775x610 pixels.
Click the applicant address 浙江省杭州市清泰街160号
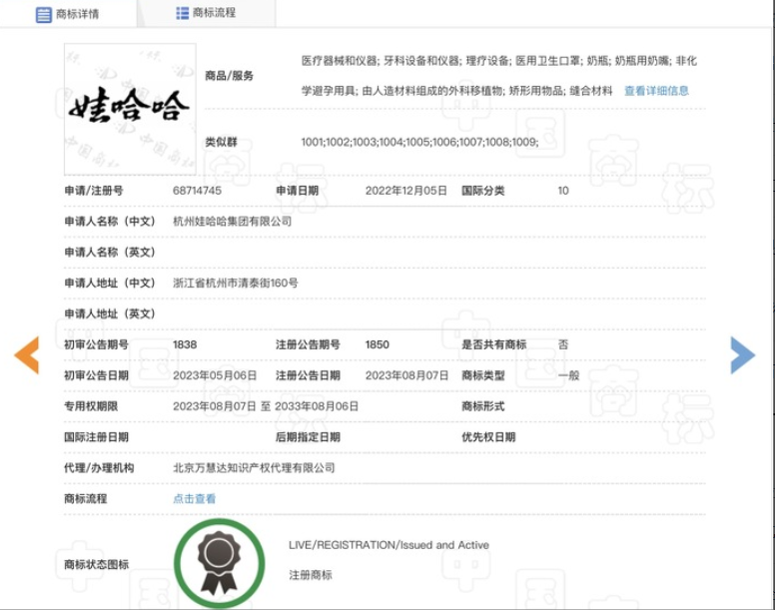pos(235,284)
